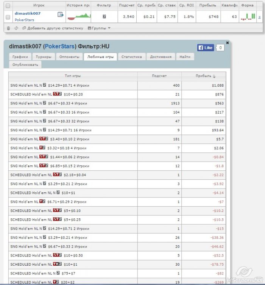Click the HU icon in the $14.29+$0.71 2 Игроки row
The height and width of the screenshot is (285, 265).
pyautogui.click(x=44, y=228)
